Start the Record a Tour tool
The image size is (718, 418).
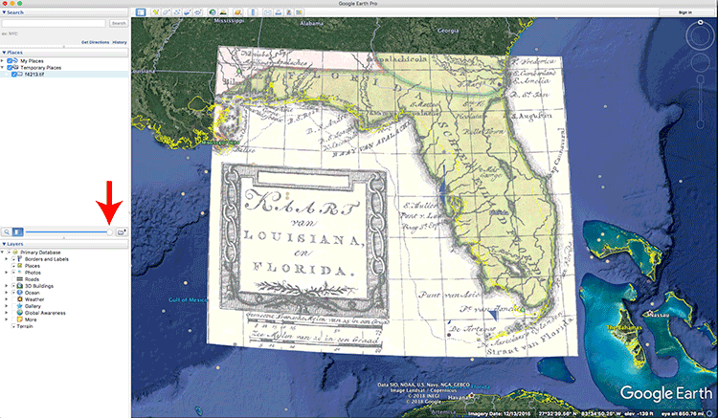[x=198, y=12]
